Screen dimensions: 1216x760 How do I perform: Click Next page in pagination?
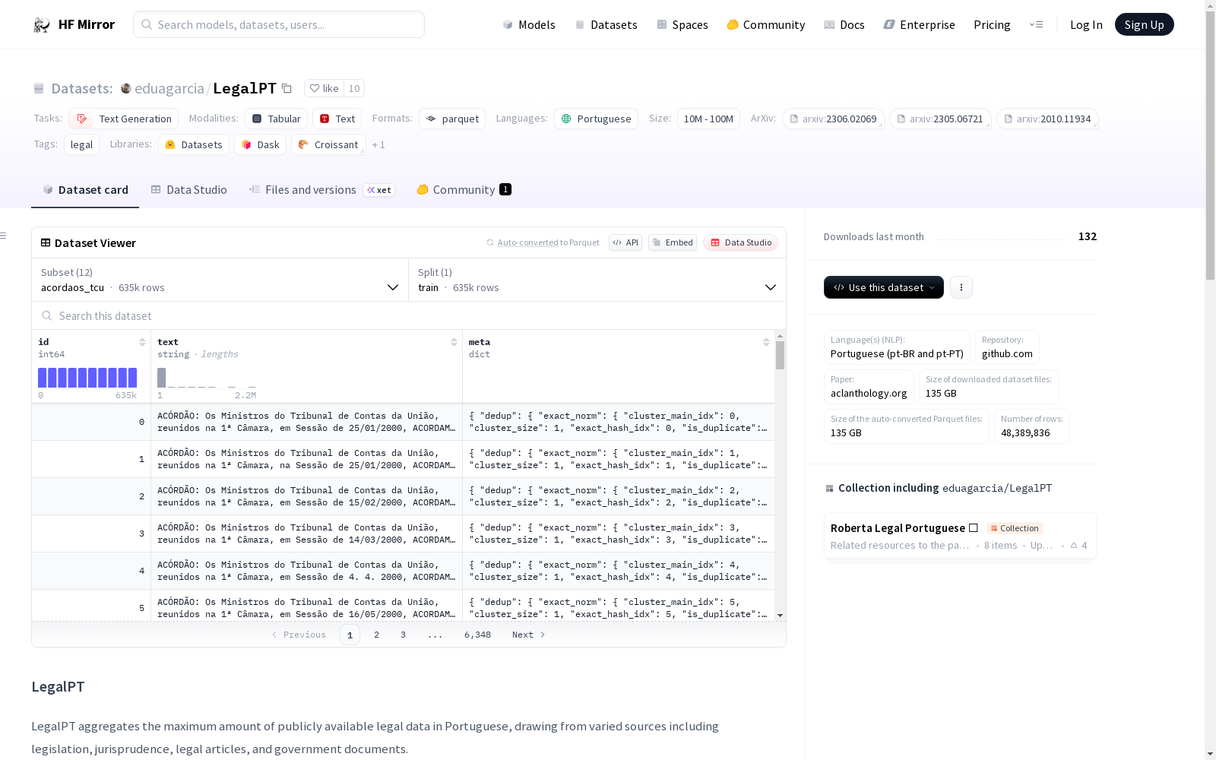point(529,635)
